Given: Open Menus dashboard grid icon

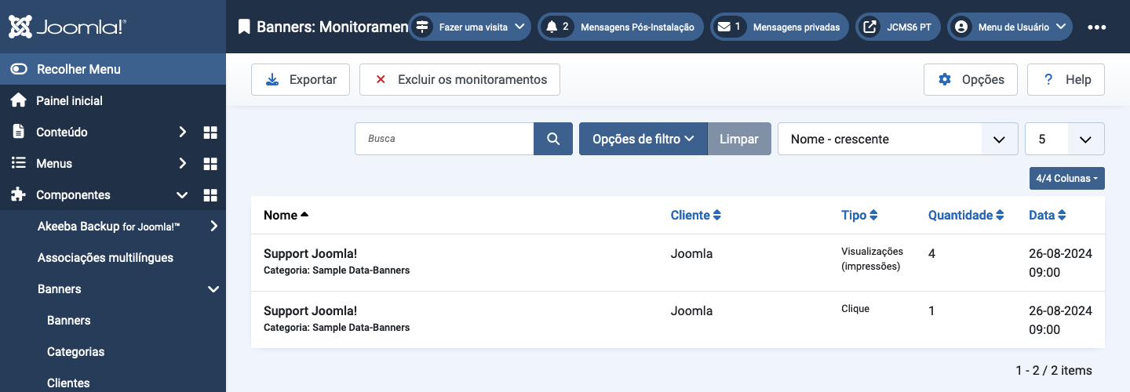Looking at the screenshot, I should (x=210, y=163).
